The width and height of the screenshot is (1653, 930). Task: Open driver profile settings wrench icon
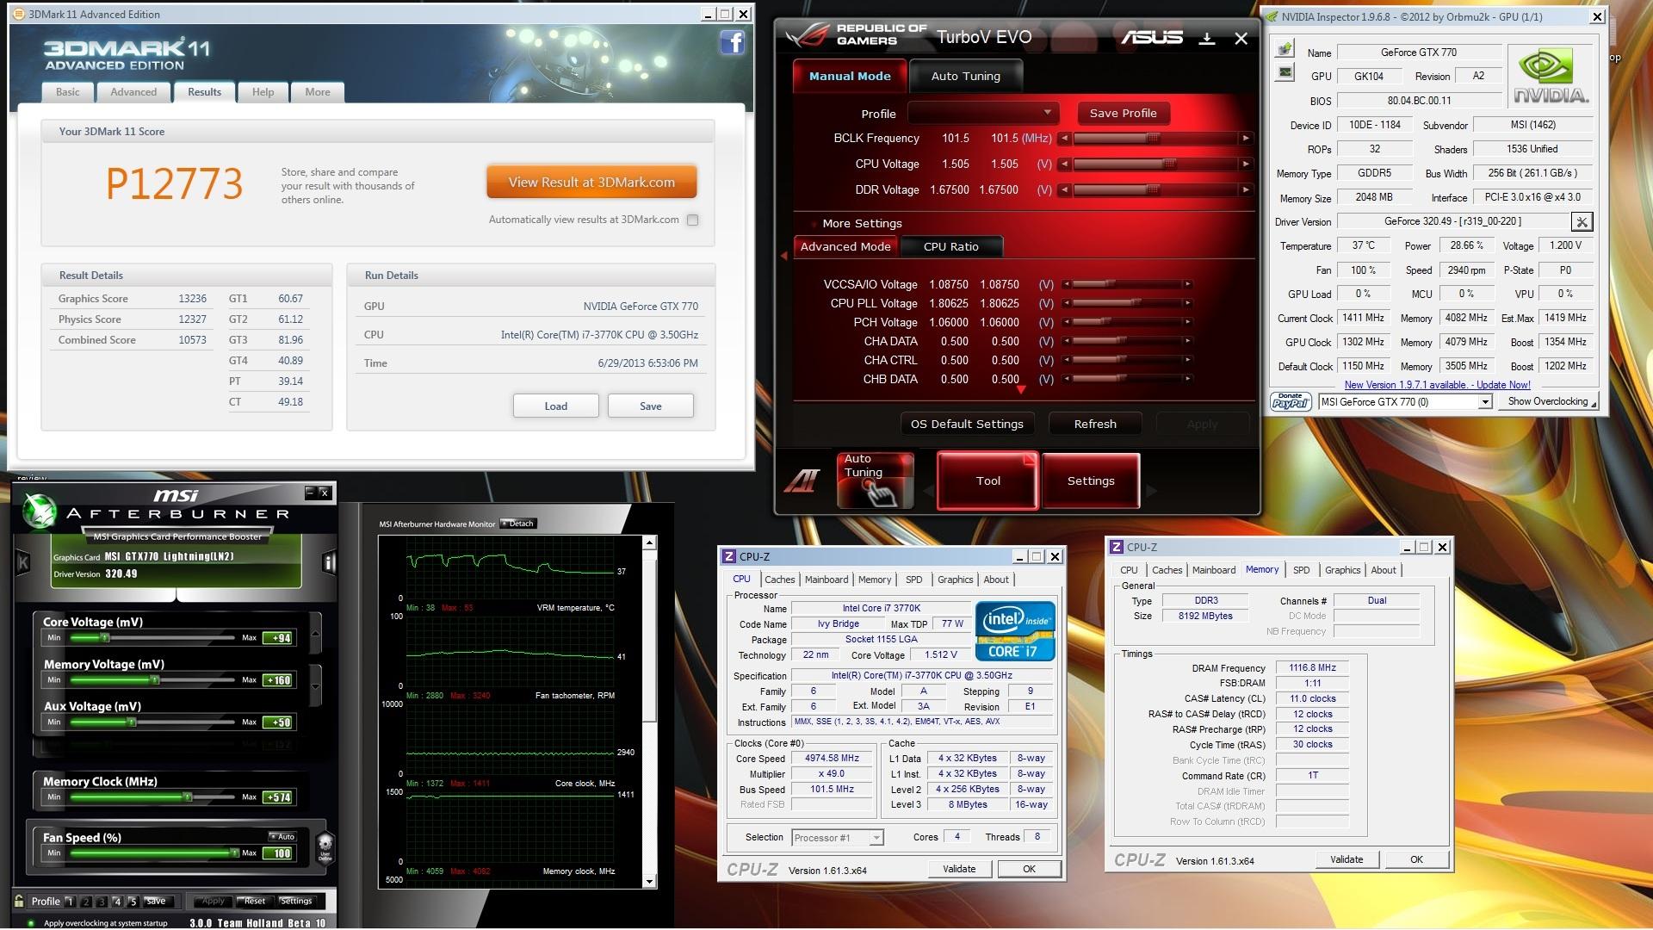point(1582,221)
